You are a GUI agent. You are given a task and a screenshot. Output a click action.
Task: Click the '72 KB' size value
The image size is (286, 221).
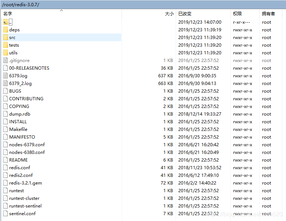click(x=167, y=183)
